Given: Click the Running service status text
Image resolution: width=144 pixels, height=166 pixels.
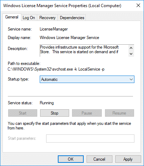Looking at the screenshot, I should pyautogui.click(x=47, y=103).
